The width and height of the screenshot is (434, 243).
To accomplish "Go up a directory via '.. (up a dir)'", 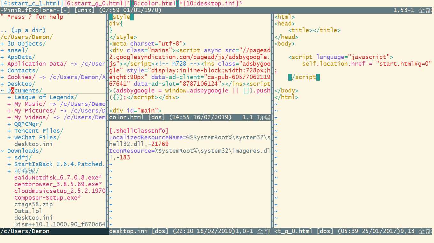I will point(23,30).
